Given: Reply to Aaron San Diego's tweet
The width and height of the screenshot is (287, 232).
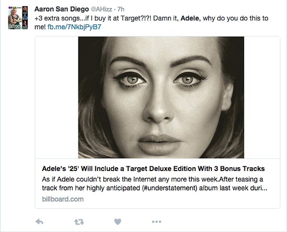Looking at the screenshot, I should (40, 222).
